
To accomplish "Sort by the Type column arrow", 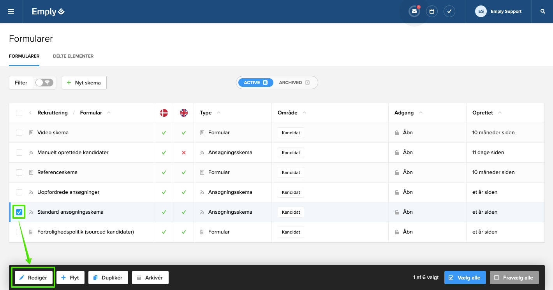I will point(218,113).
